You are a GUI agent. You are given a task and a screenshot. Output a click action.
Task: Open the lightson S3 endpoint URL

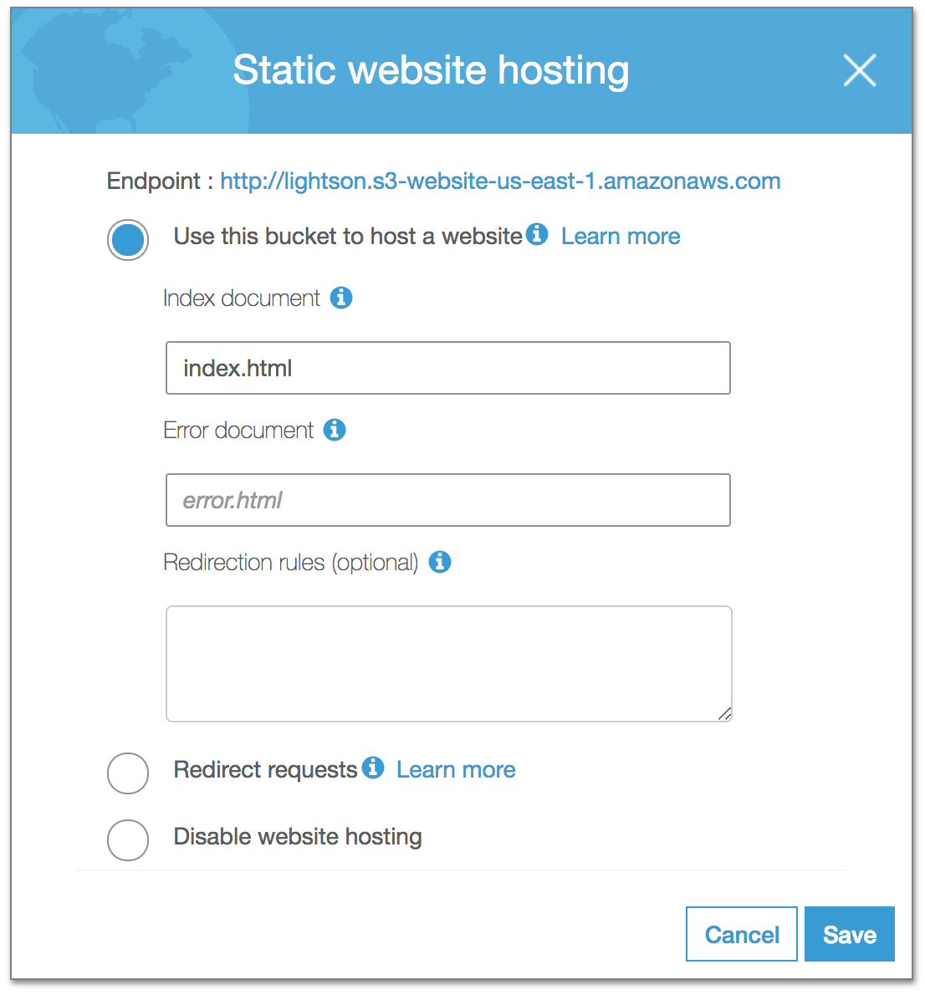499,181
